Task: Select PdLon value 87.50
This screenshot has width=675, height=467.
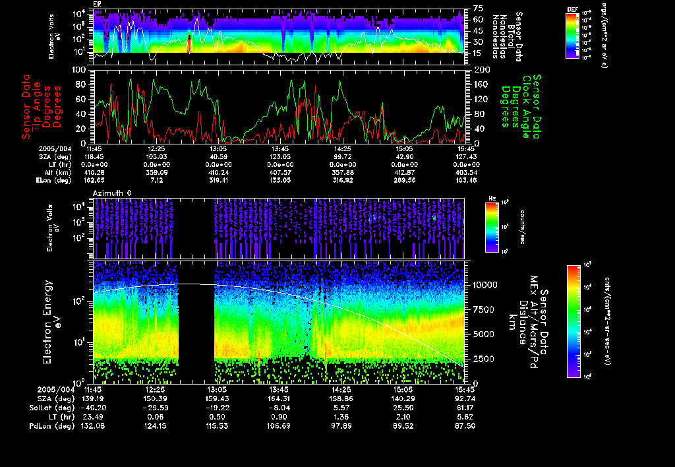Action: (x=465, y=426)
